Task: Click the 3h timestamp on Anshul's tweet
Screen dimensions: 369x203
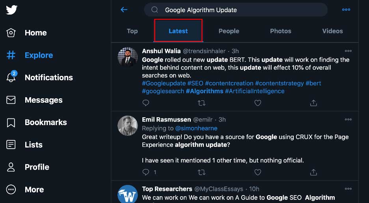Action: tap(235, 51)
